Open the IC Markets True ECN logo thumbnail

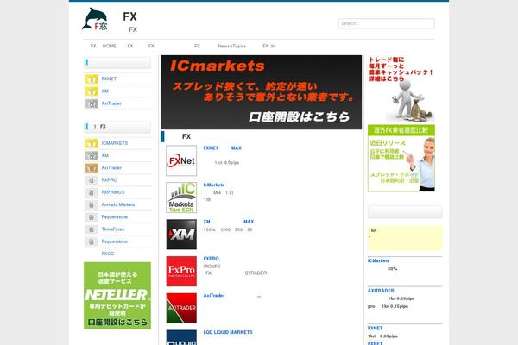point(181,198)
